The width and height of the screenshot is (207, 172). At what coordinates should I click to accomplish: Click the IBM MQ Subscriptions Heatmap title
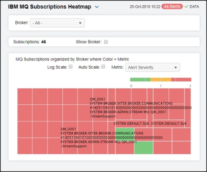49,7
